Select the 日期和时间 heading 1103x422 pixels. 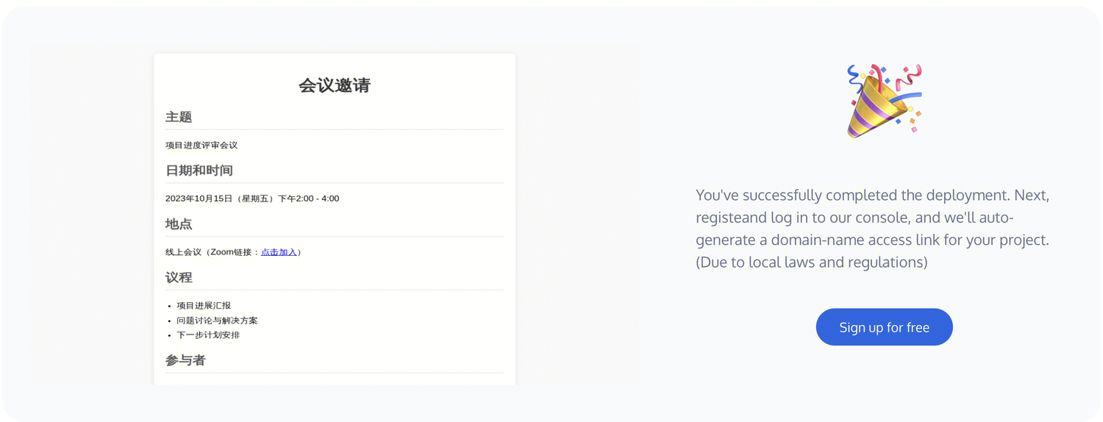click(x=199, y=171)
